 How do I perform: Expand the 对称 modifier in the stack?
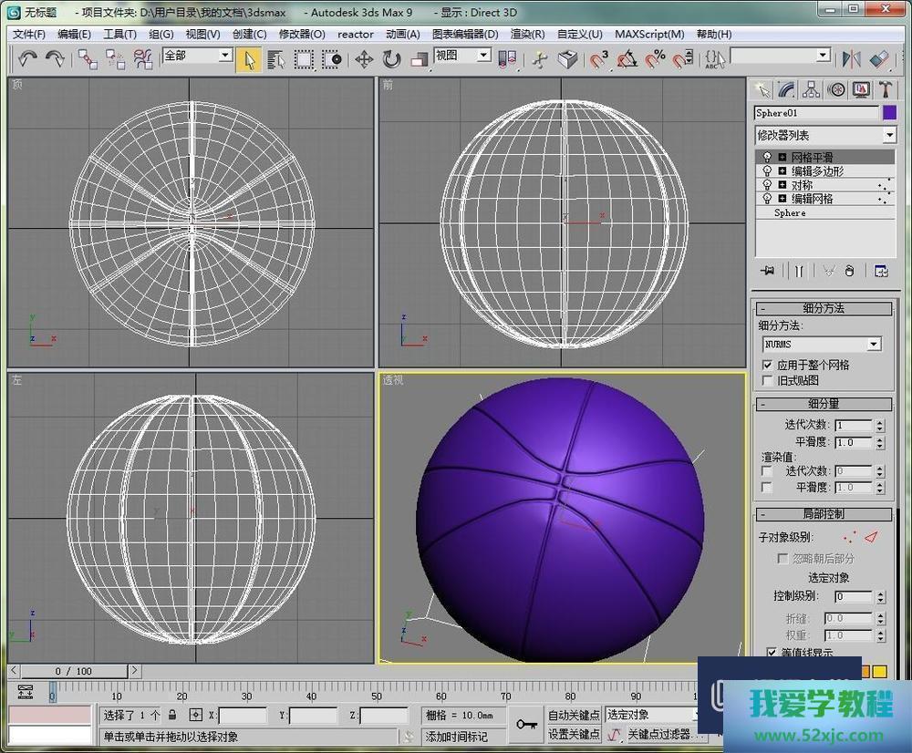click(x=782, y=185)
